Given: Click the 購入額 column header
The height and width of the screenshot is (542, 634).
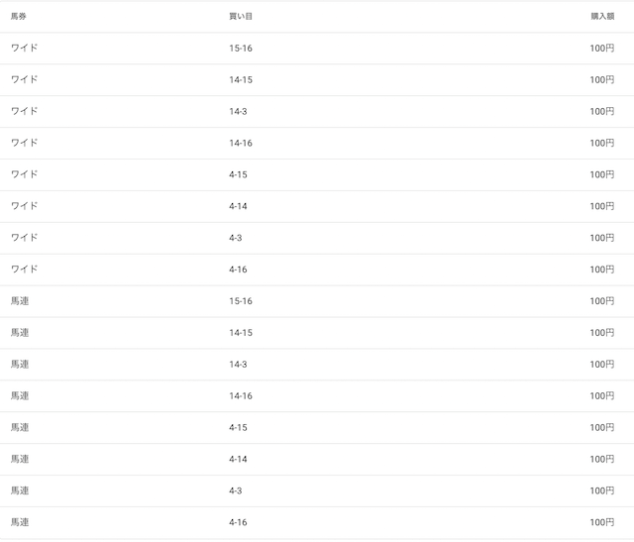Looking at the screenshot, I should (602, 16).
